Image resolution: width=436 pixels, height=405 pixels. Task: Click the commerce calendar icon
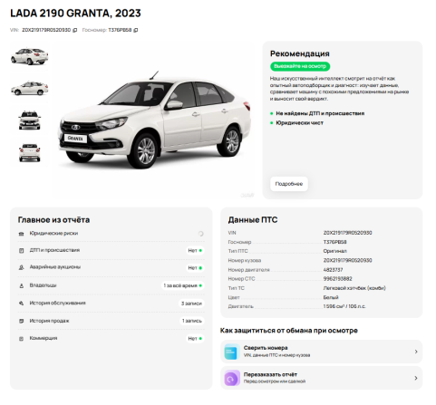click(x=21, y=339)
